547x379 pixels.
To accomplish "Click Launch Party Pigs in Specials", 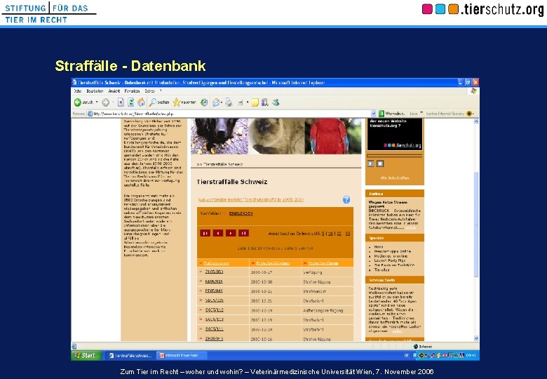I will pos(390,260).
